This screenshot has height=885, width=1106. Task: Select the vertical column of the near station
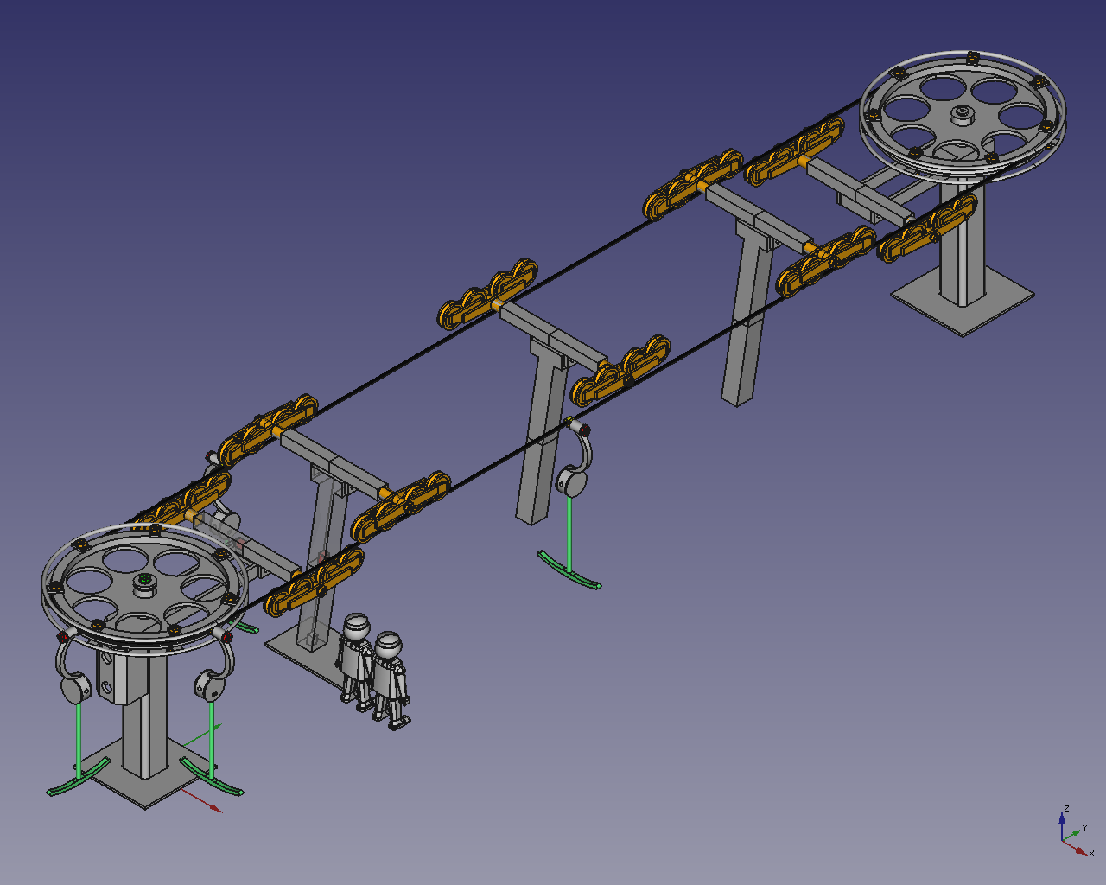(x=144, y=714)
